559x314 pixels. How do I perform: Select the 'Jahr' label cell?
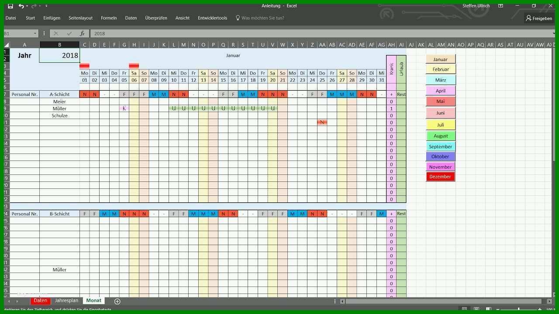point(24,55)
